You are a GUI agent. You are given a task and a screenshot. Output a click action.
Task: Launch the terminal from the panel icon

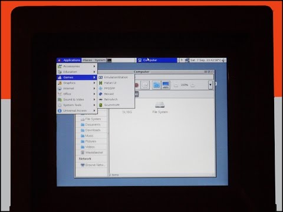pos(109,60)
